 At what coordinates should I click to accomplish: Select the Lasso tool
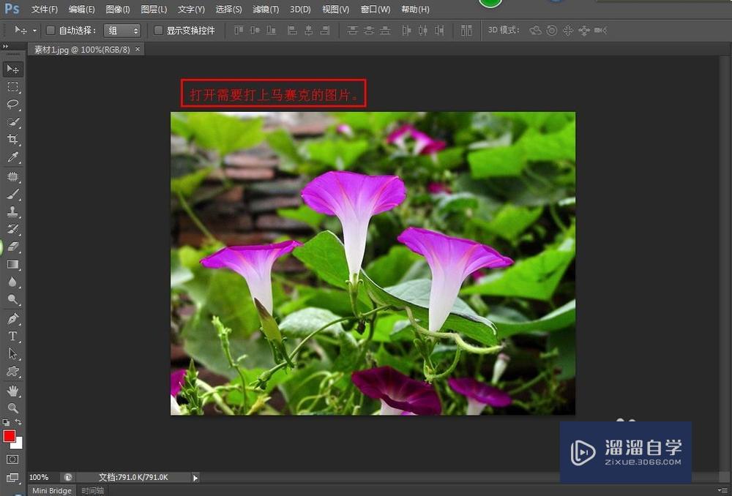13,104
